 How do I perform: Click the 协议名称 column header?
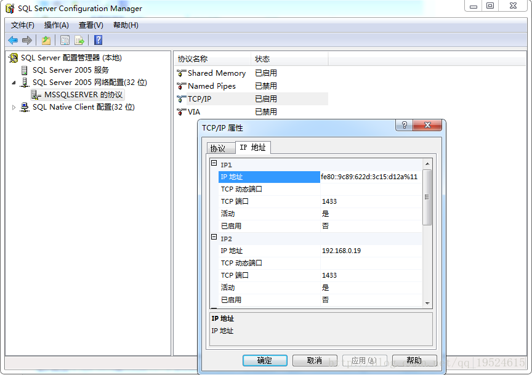pyautogui.click(x=212, y=59)
